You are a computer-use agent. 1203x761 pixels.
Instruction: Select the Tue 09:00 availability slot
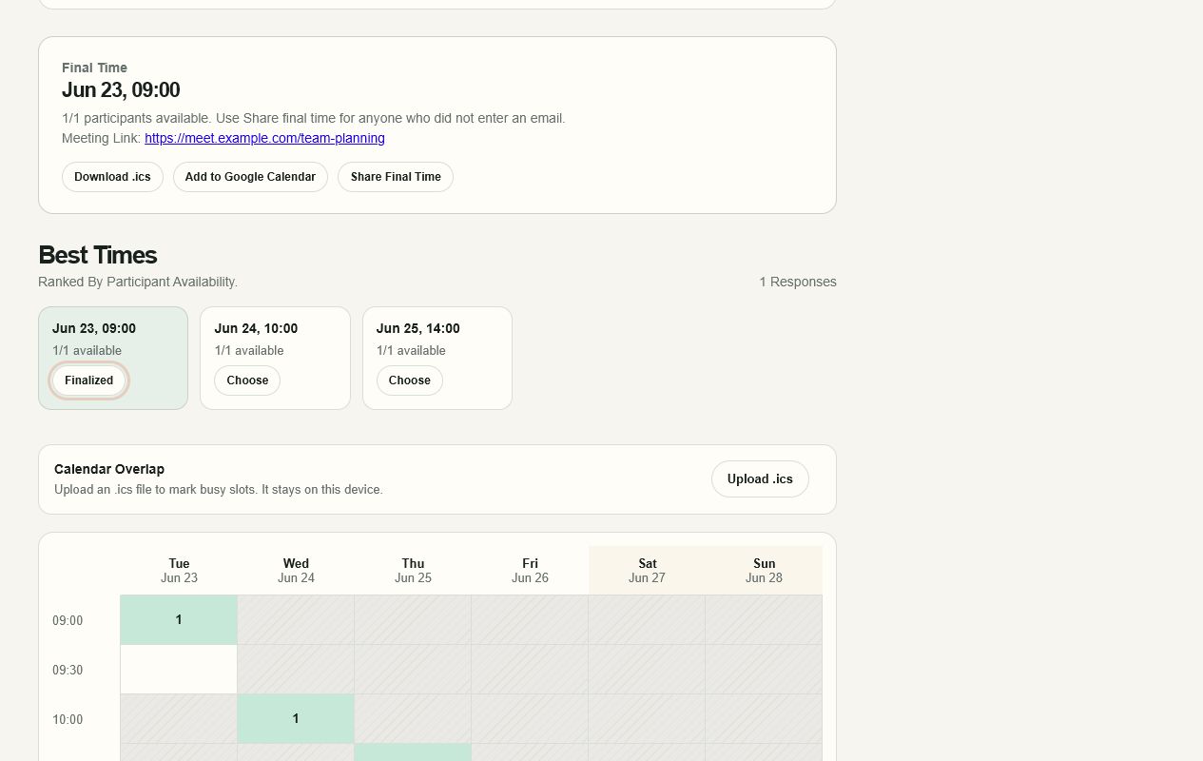(179, 620)
